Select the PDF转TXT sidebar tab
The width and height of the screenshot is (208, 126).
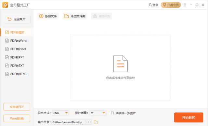pyautogui.click(x=17, y=66)
